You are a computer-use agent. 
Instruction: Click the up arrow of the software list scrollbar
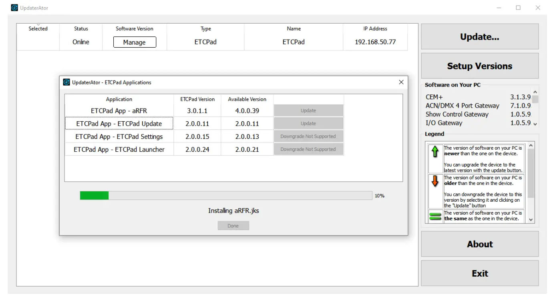[x=535, y=92]
